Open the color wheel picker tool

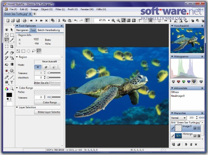(x=7, y=89)
